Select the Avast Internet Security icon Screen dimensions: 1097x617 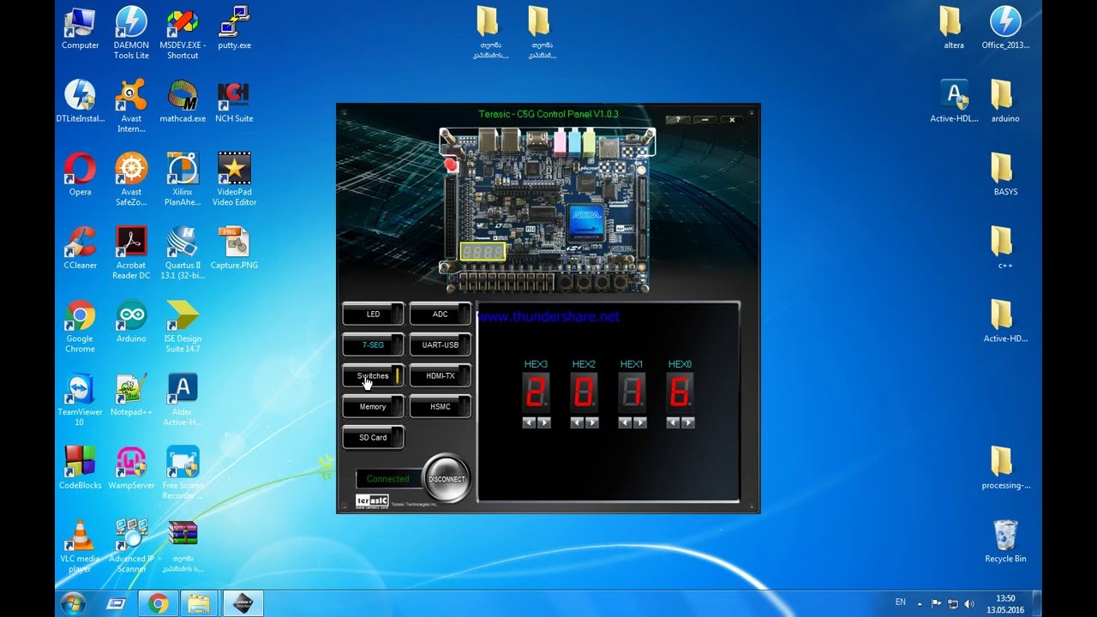pyautogui.click(x=131, y=107)
